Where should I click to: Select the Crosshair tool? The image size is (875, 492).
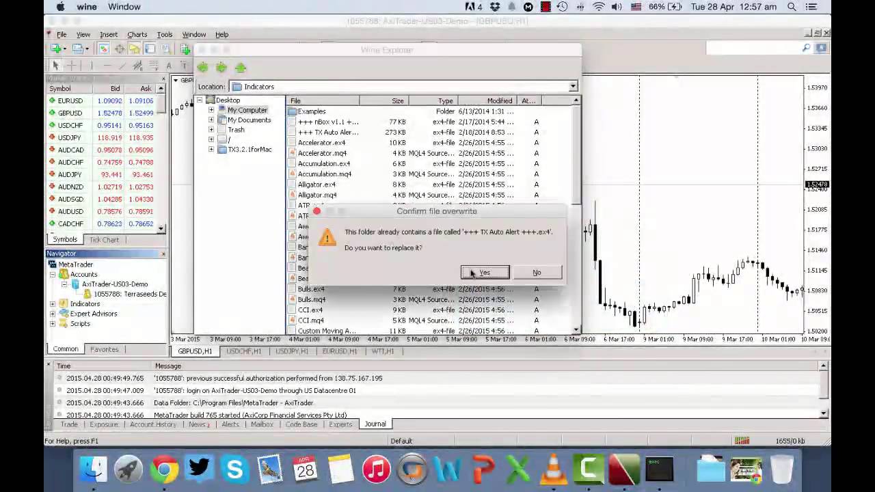pos(71,66)
